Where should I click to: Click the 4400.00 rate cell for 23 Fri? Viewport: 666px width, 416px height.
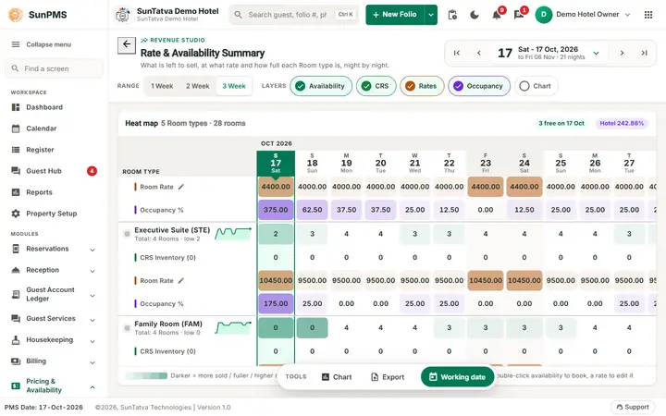point(486,187)
